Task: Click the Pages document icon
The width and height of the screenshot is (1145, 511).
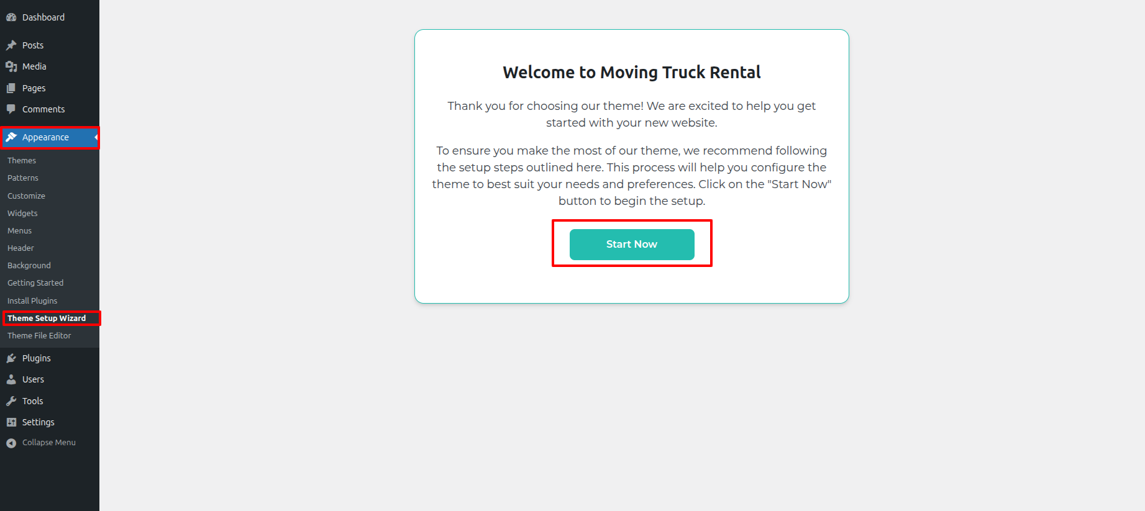Action: [x=11, y=88]
